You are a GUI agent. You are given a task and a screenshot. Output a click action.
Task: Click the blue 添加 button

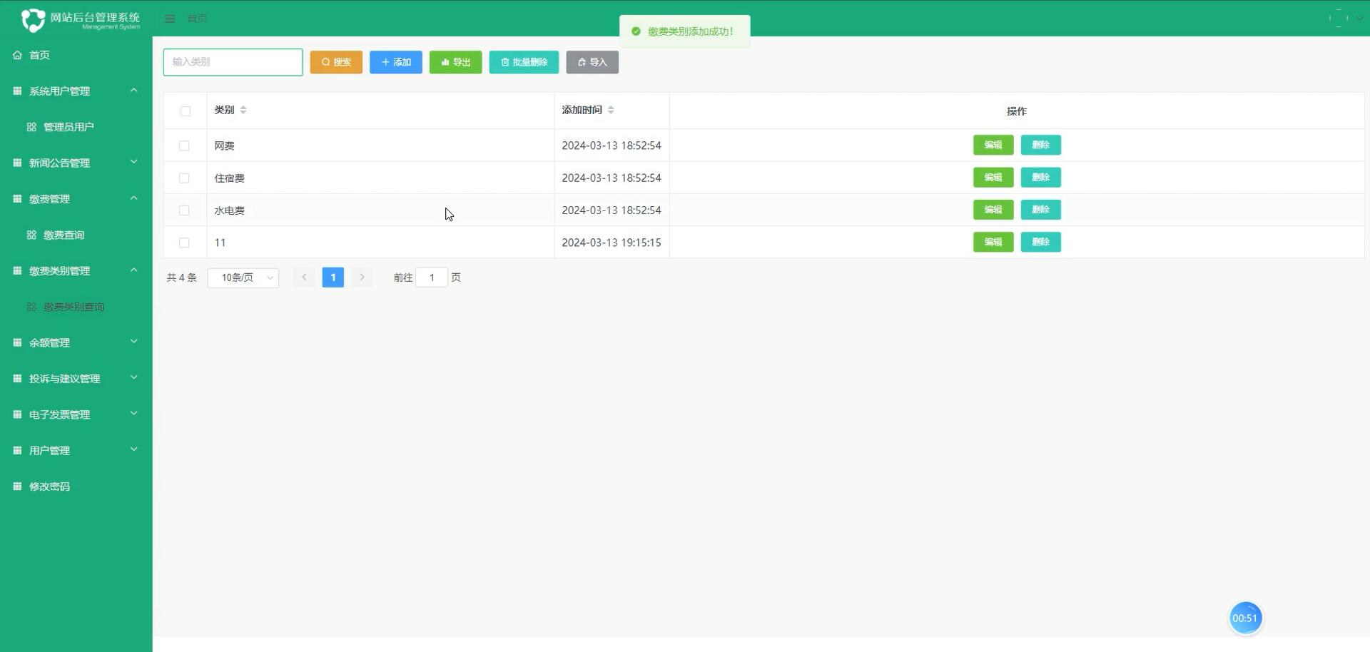tap(396, 62)
